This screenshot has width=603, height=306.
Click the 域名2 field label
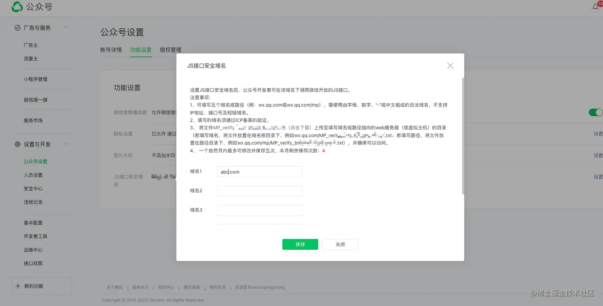click(196, 191)
